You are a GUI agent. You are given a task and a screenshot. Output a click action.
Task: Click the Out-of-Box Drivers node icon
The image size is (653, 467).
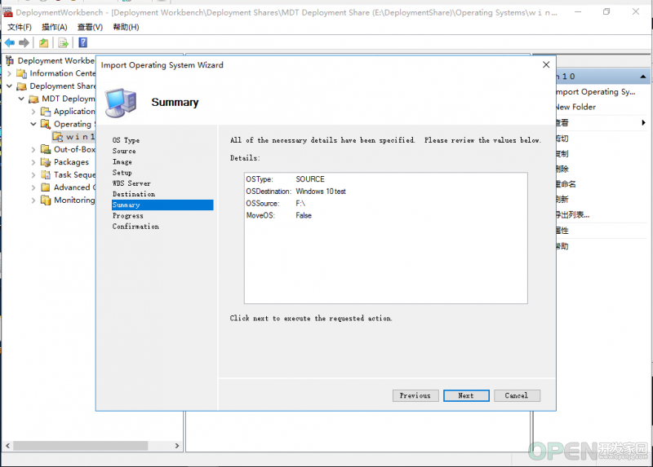click(x=46, y=149)
